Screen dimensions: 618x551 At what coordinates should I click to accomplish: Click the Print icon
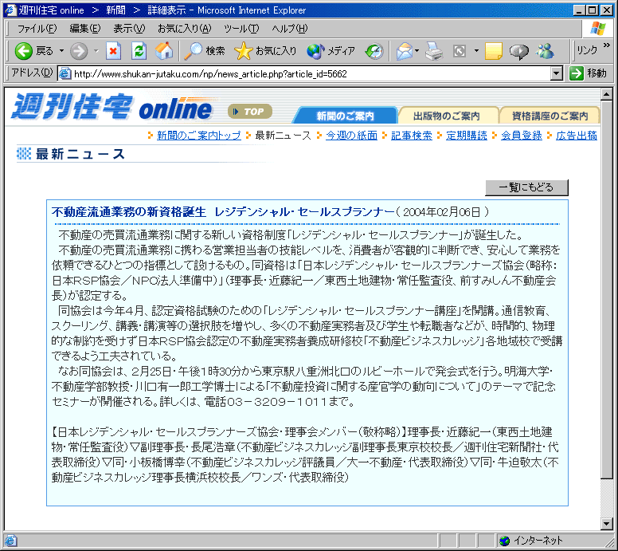click(x=434, y=51)
